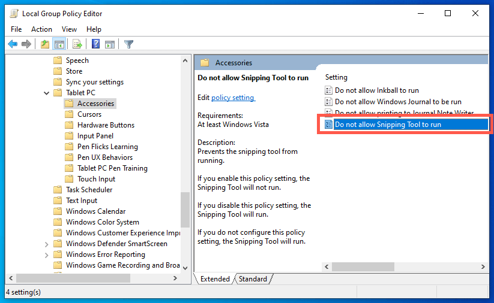Click the Filter funnel toolbar icon

[128, 44]
